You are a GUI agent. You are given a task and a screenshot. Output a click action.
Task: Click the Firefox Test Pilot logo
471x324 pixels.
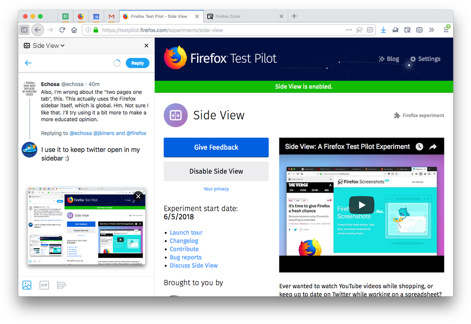220,58
